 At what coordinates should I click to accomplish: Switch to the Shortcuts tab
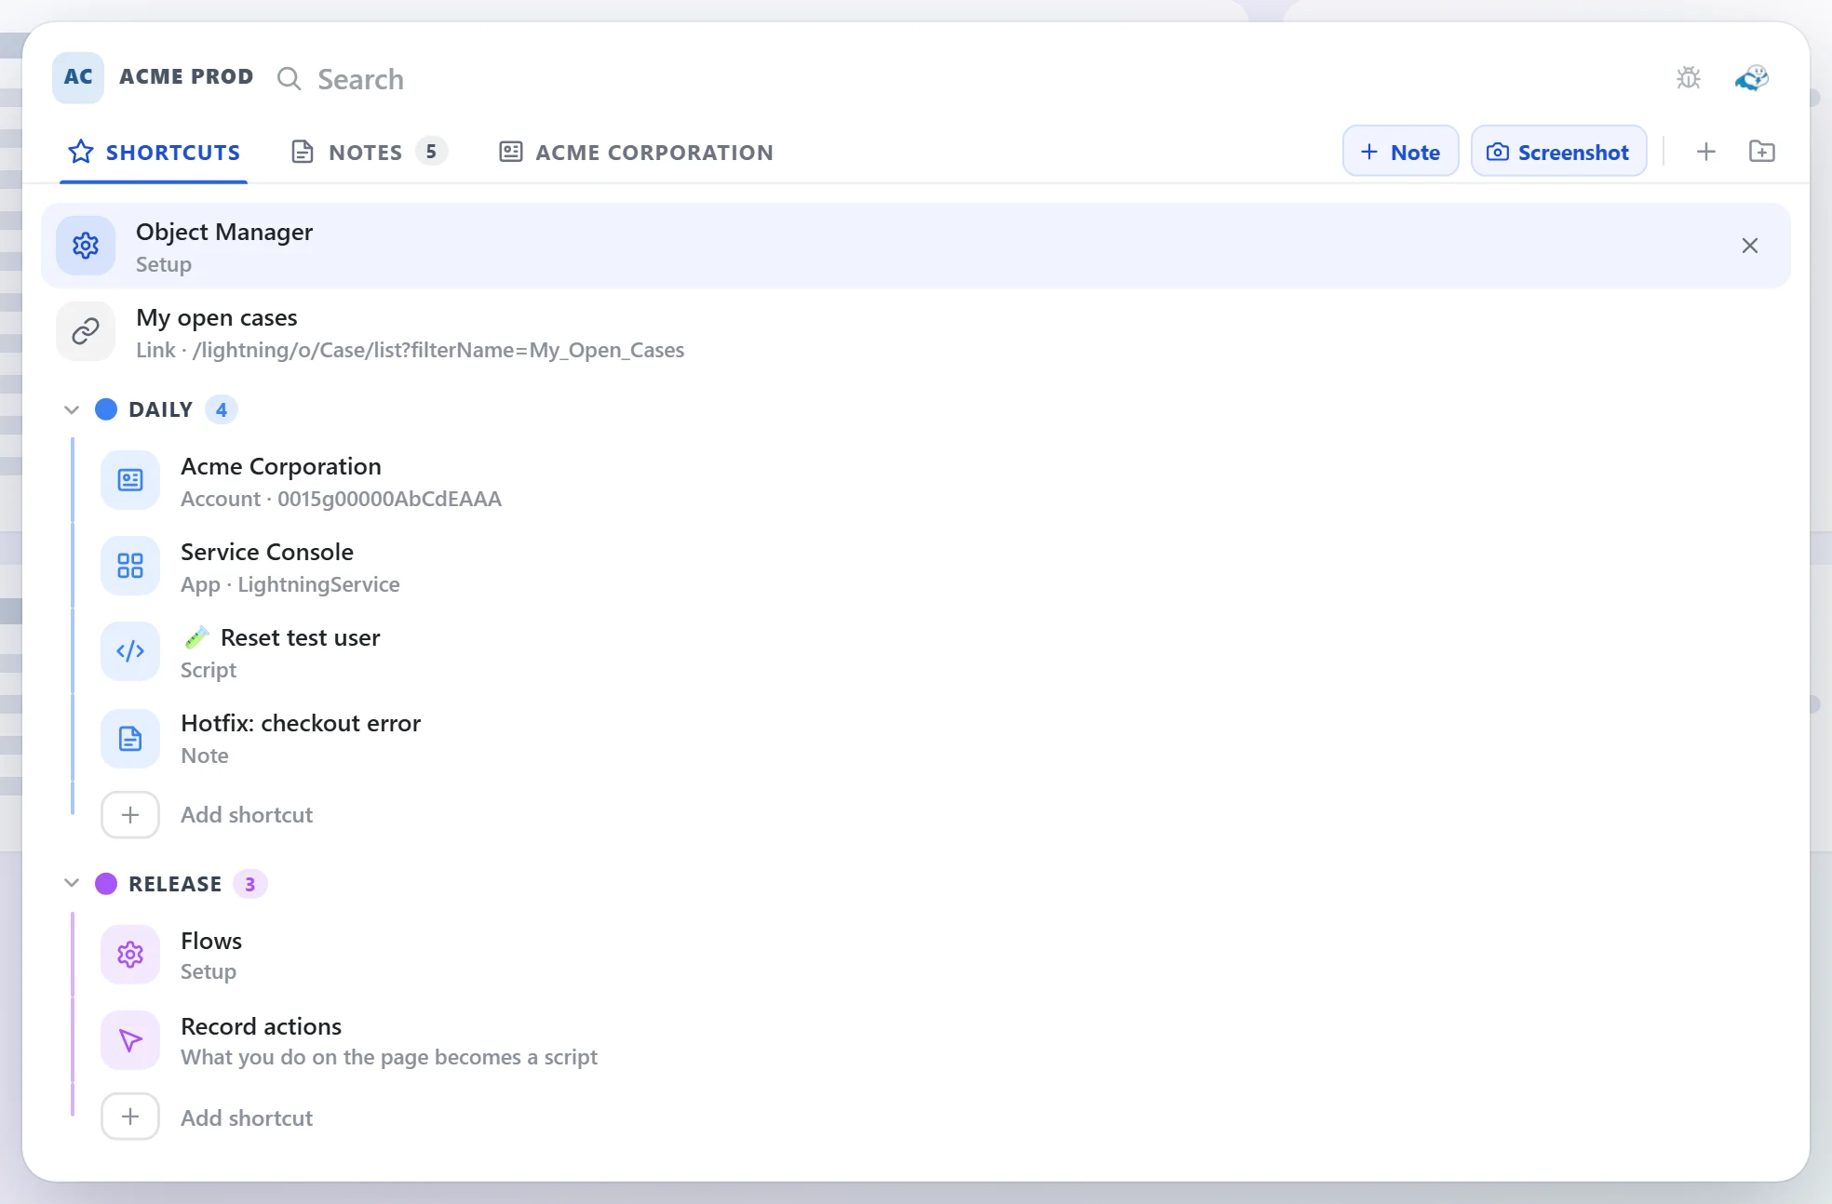coord(155,152)
